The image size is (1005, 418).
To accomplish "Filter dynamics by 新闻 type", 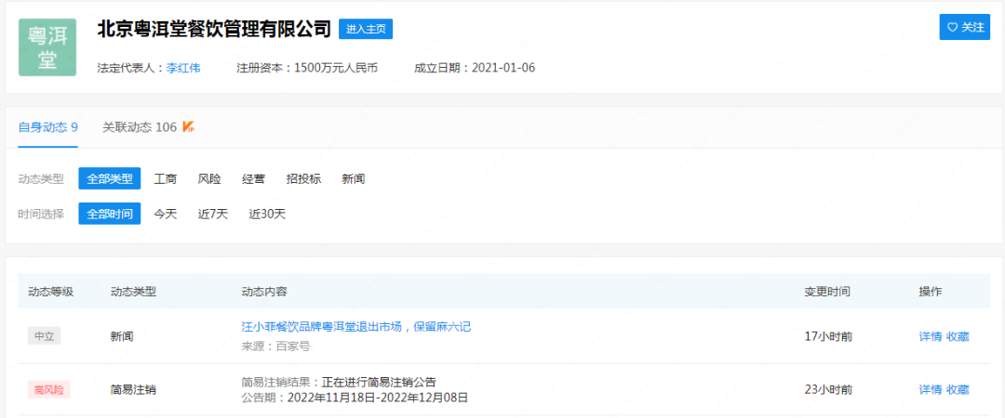I will coord(354,178).
